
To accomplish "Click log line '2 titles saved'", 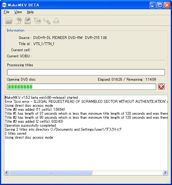I will [x=15, y=133].
